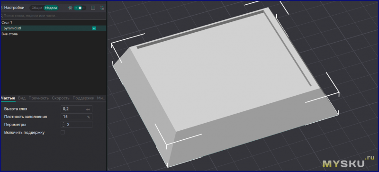Open the Вид settings tab
The height and width of the screenshot is (172, 379).
[x=22, y=98]
